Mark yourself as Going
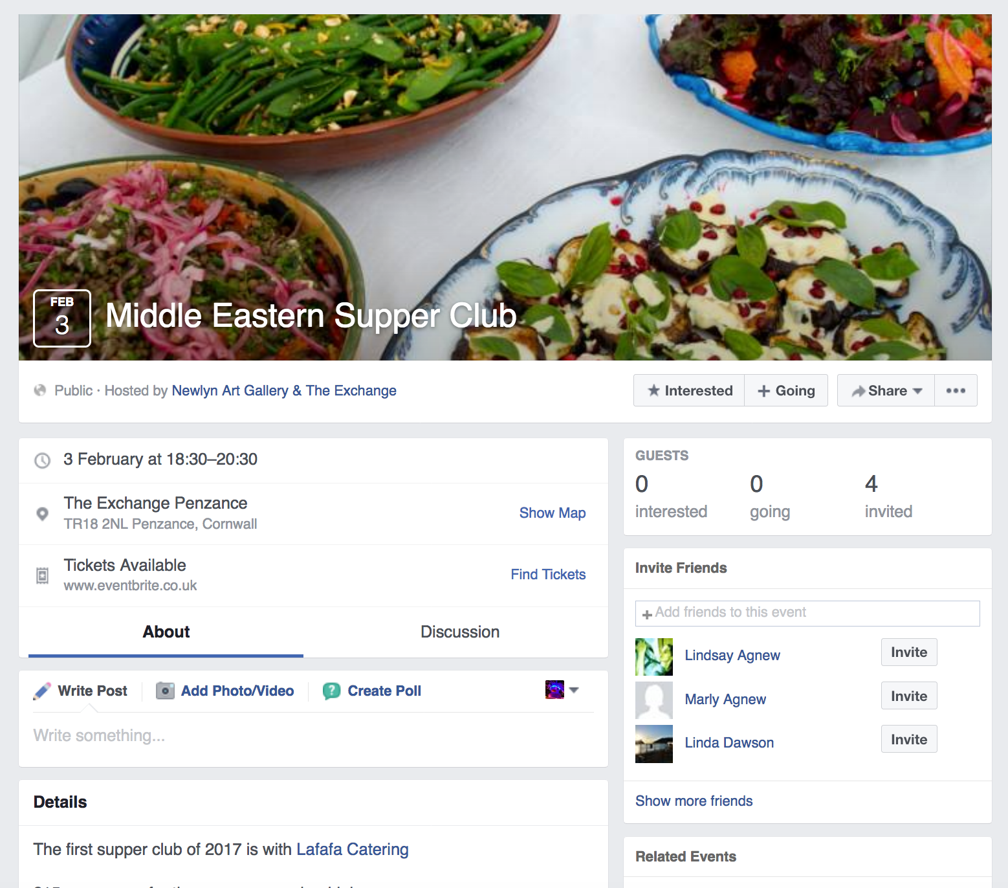This screenshot has height=888, width=1008. click(786, 391)
